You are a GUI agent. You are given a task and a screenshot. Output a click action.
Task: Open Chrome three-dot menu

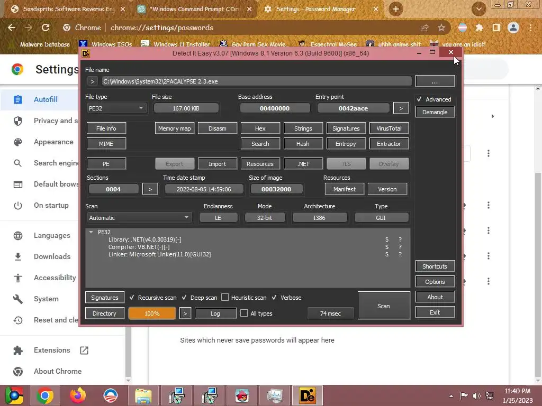(530, 27)
